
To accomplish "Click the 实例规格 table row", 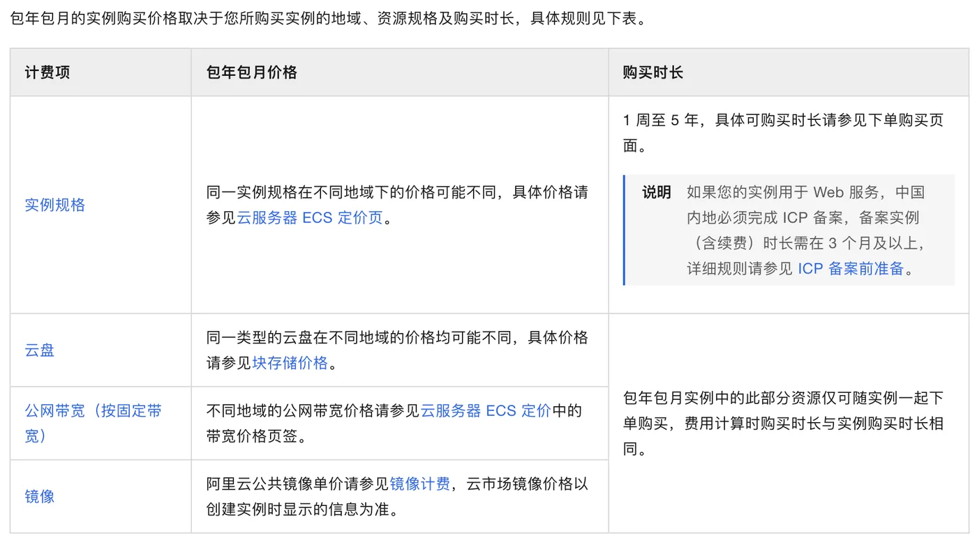I will 100,205.
